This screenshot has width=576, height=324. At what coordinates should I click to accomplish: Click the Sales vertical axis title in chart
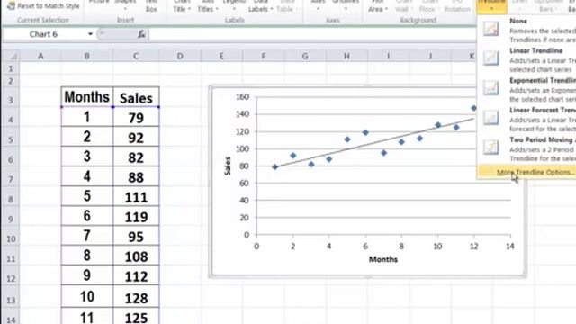click(x=228, y=166)
